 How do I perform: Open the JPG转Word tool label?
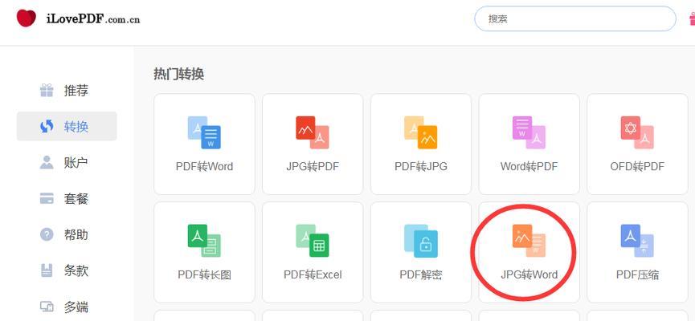click(x=529, y=275)
